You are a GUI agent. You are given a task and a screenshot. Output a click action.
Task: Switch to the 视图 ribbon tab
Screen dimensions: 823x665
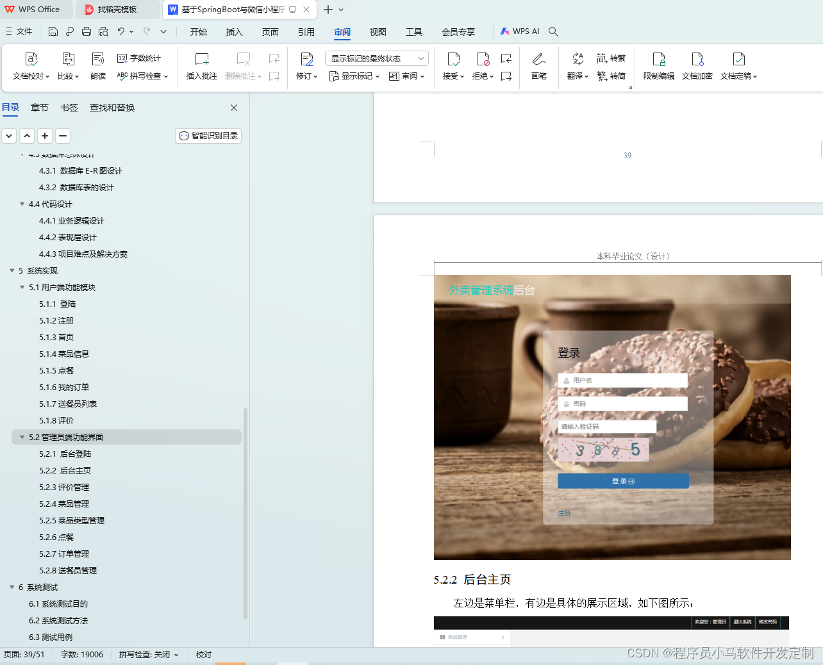pyautogui.click(x=378, y=31)
